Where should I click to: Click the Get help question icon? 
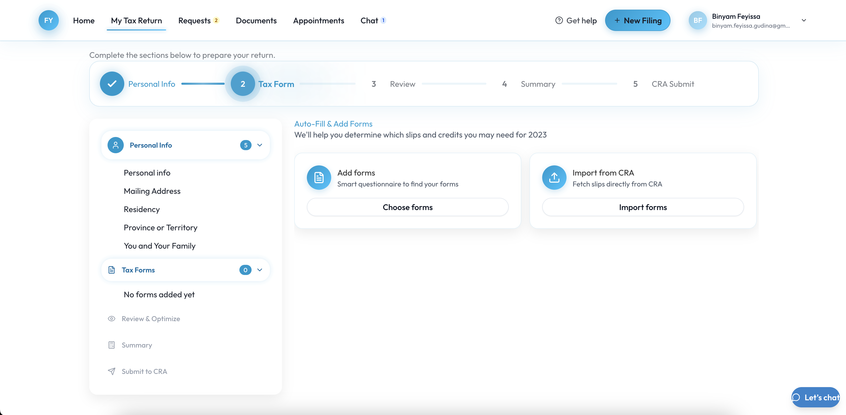click(559, 20)
